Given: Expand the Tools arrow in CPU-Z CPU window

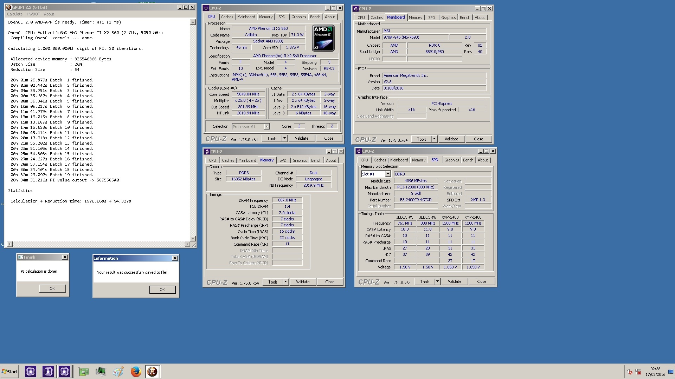Looking at the screenshot, I should point(284,139).
